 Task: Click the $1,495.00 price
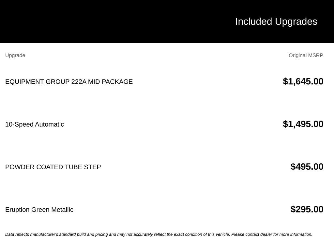303,124
